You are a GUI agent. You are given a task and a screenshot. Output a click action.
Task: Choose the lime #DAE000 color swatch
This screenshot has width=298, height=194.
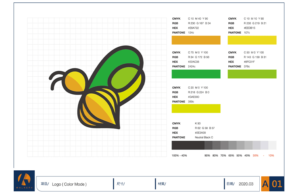coord(196,109)
